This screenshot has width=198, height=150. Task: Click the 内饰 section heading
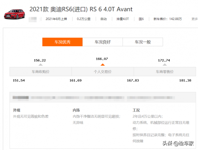click(x=76, y=110)
